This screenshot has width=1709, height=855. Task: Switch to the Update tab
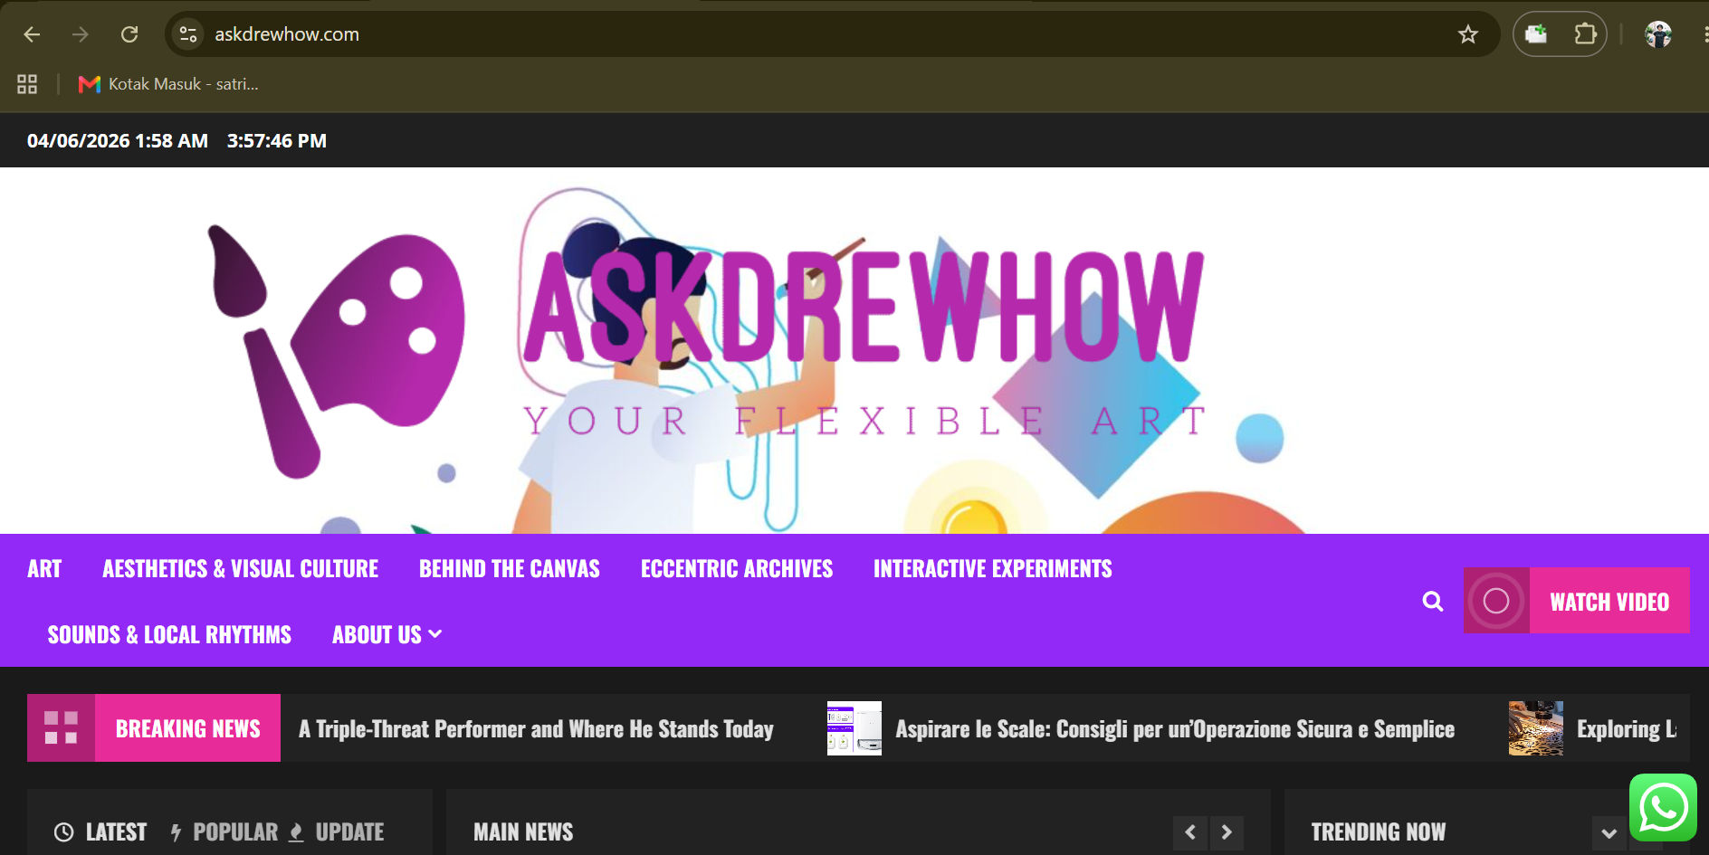pyautogui.click(x=337, y=832)
